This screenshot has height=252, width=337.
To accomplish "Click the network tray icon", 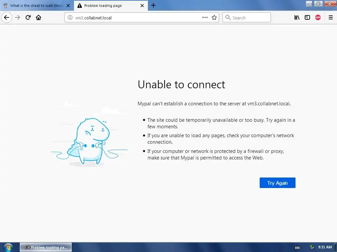I will 312,247.
